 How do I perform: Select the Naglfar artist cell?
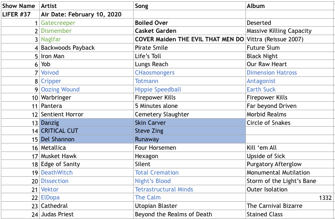tap(51, 39)
